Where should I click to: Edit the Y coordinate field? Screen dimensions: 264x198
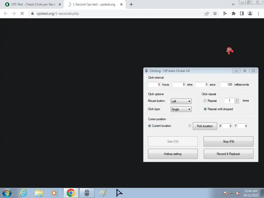242,126
